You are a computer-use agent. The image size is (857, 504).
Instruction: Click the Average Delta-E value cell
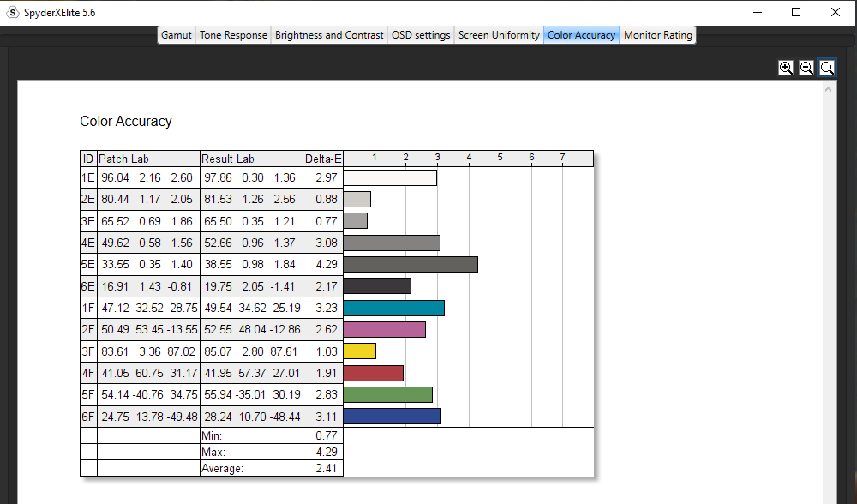pos(323,469)
